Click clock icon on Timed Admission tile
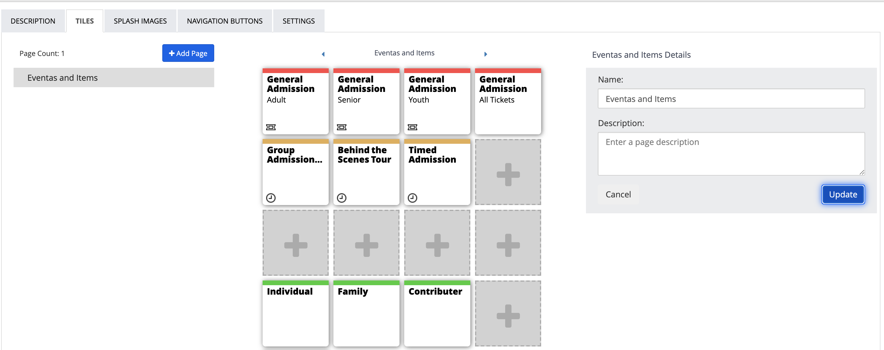The width and height of the screenshot is (884, 350). (x=412, y=198)
